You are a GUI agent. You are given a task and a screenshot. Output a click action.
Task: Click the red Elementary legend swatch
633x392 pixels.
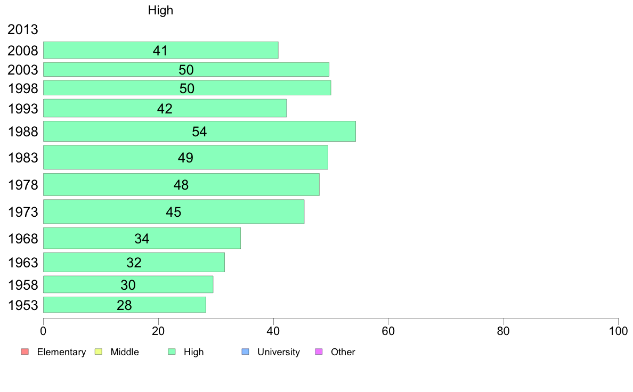[x=25, y=352]
